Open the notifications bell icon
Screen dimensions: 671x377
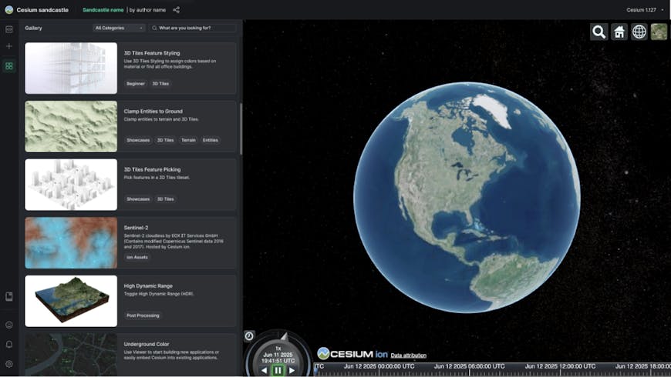(x=9, y=344)
